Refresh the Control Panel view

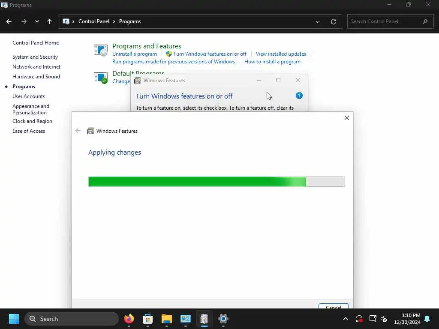pos(333,21)
